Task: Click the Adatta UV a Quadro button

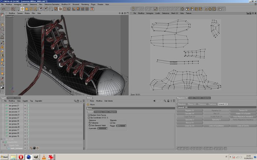Action: point(243,113)
